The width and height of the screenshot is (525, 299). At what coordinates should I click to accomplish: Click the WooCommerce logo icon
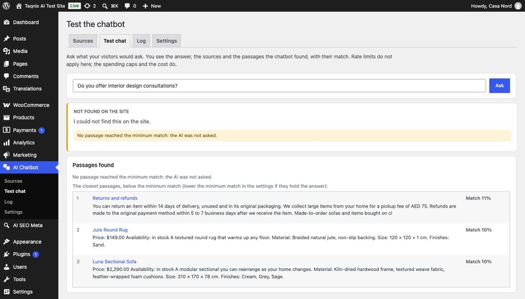pyautogui.click(x=7, y=105)
